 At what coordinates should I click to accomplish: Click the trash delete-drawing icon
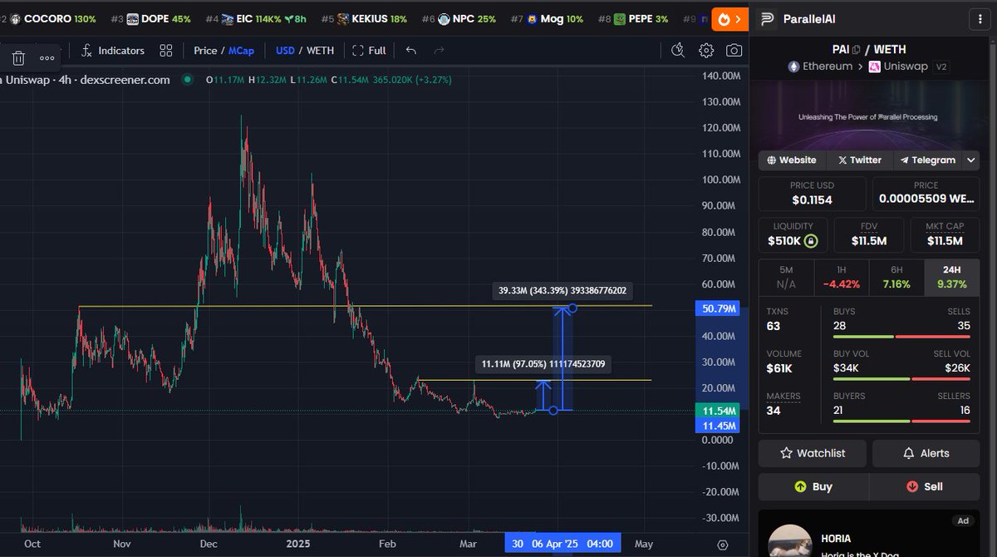18,58
